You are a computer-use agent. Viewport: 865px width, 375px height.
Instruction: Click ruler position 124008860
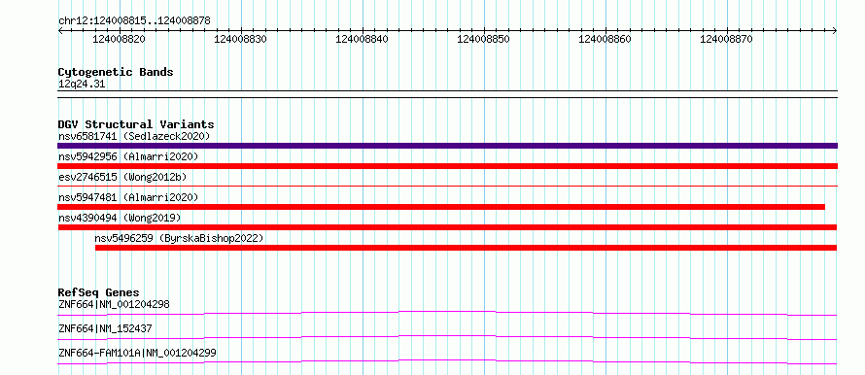(605, 39)
